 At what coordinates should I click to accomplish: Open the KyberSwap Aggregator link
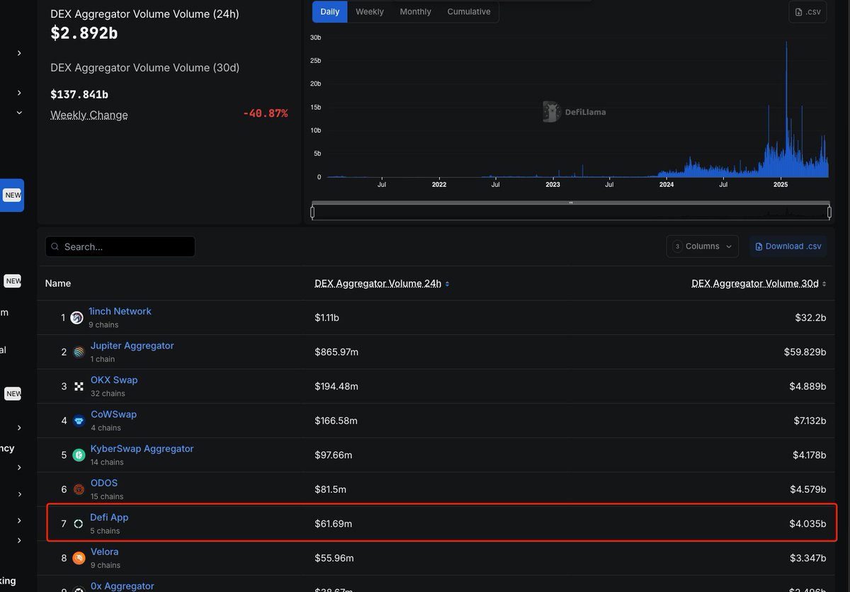142,449
